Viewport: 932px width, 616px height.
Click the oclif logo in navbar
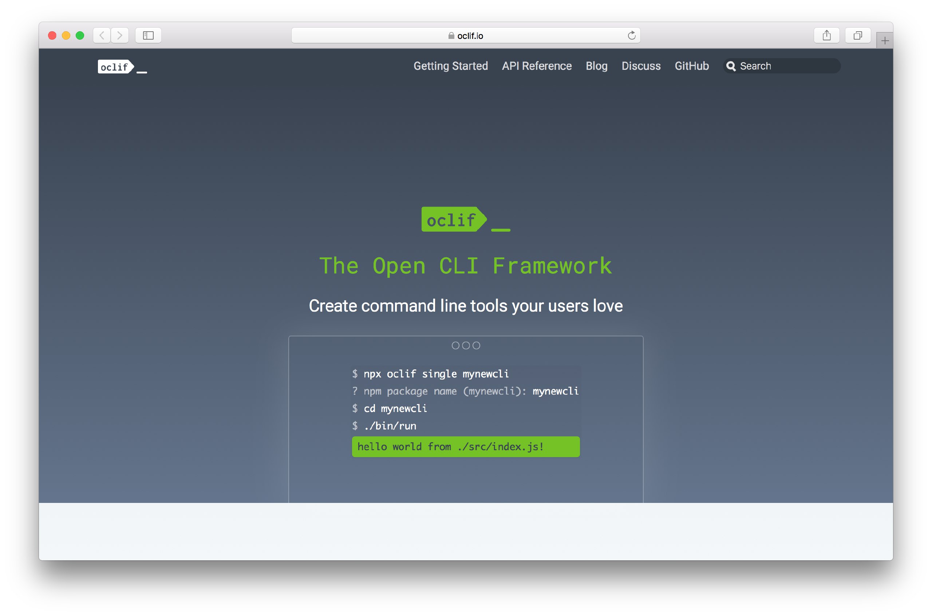pos(122,67)
